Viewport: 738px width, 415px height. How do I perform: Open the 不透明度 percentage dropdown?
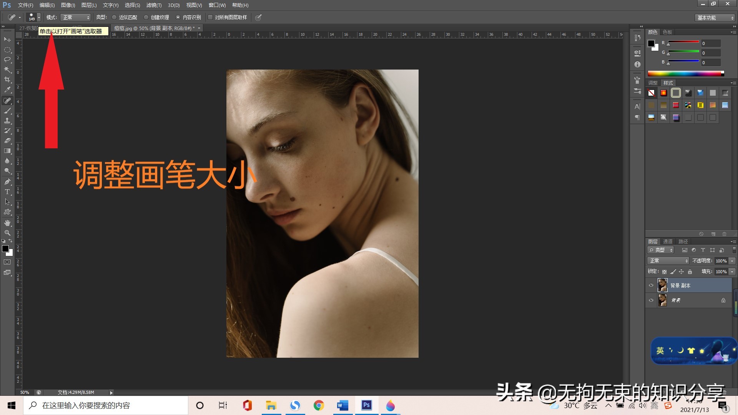pos(732,261)
